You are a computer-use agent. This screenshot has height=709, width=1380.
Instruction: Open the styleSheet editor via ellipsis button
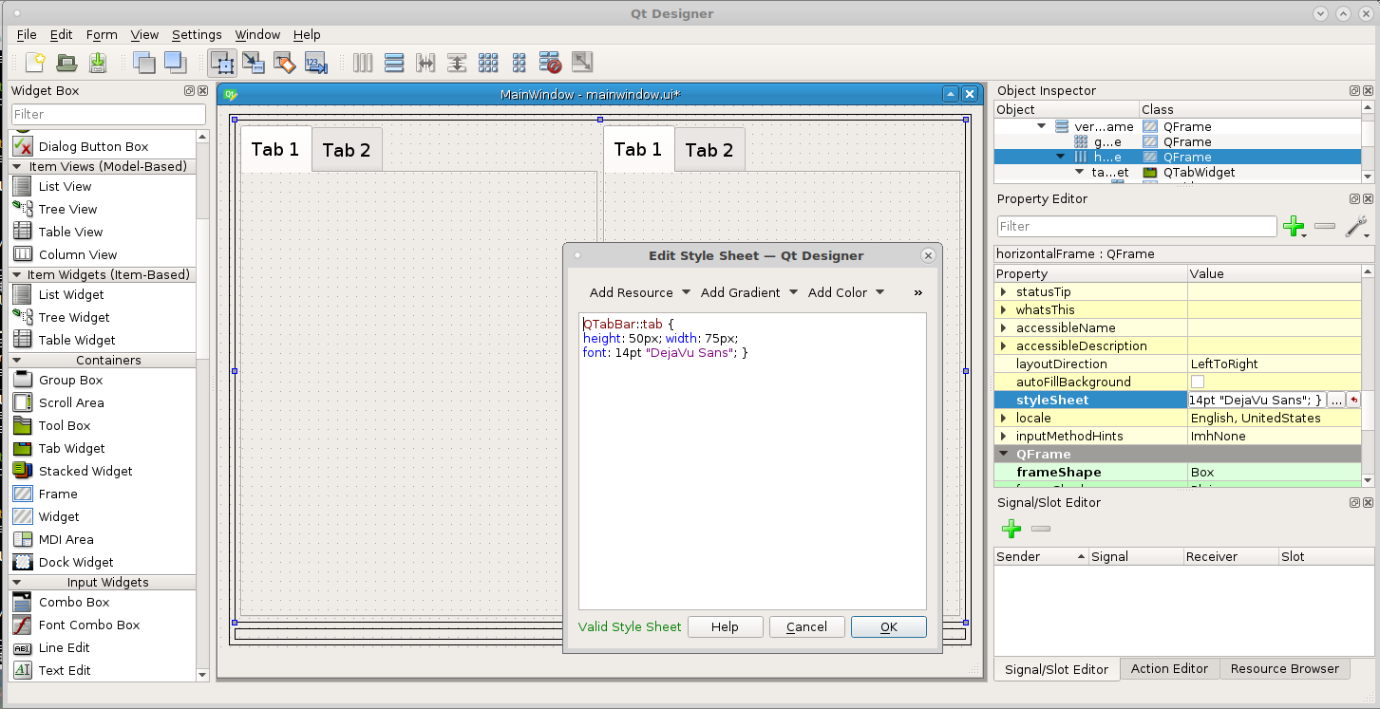1336,401
